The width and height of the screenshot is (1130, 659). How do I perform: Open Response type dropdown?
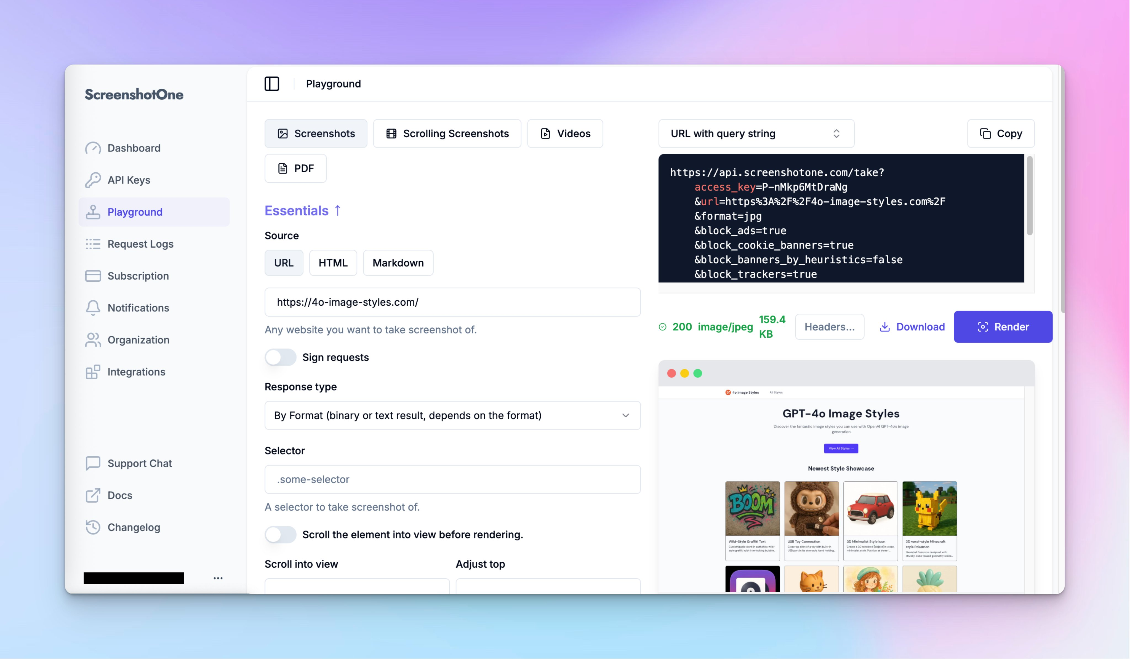coord(452,416)
